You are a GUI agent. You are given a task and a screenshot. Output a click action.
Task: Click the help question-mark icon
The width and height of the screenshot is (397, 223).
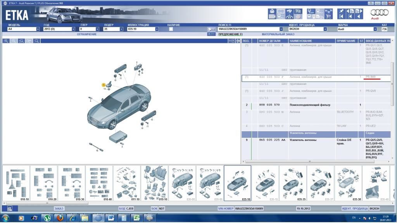[x=298, y=11]
